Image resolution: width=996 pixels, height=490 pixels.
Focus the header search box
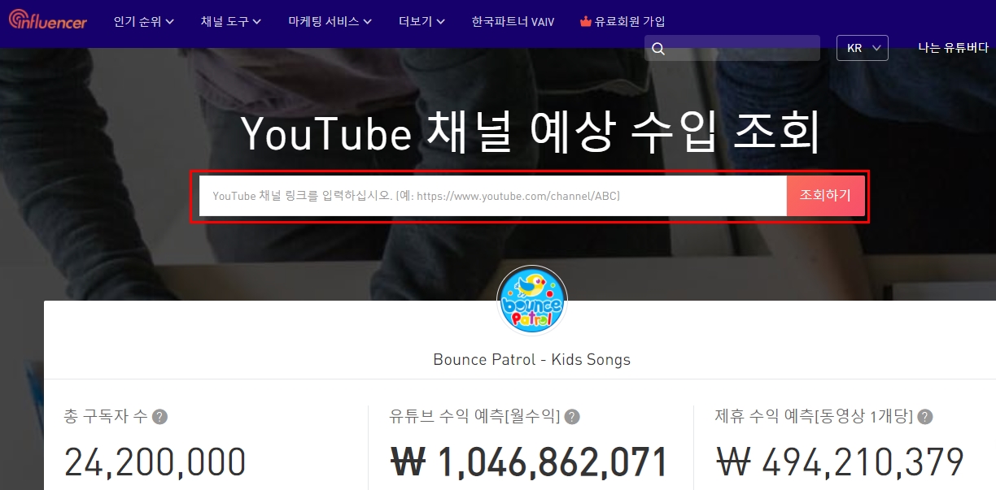[x=732, y=48]
